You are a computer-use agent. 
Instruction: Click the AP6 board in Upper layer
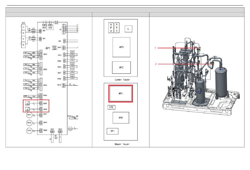point(121,118)
